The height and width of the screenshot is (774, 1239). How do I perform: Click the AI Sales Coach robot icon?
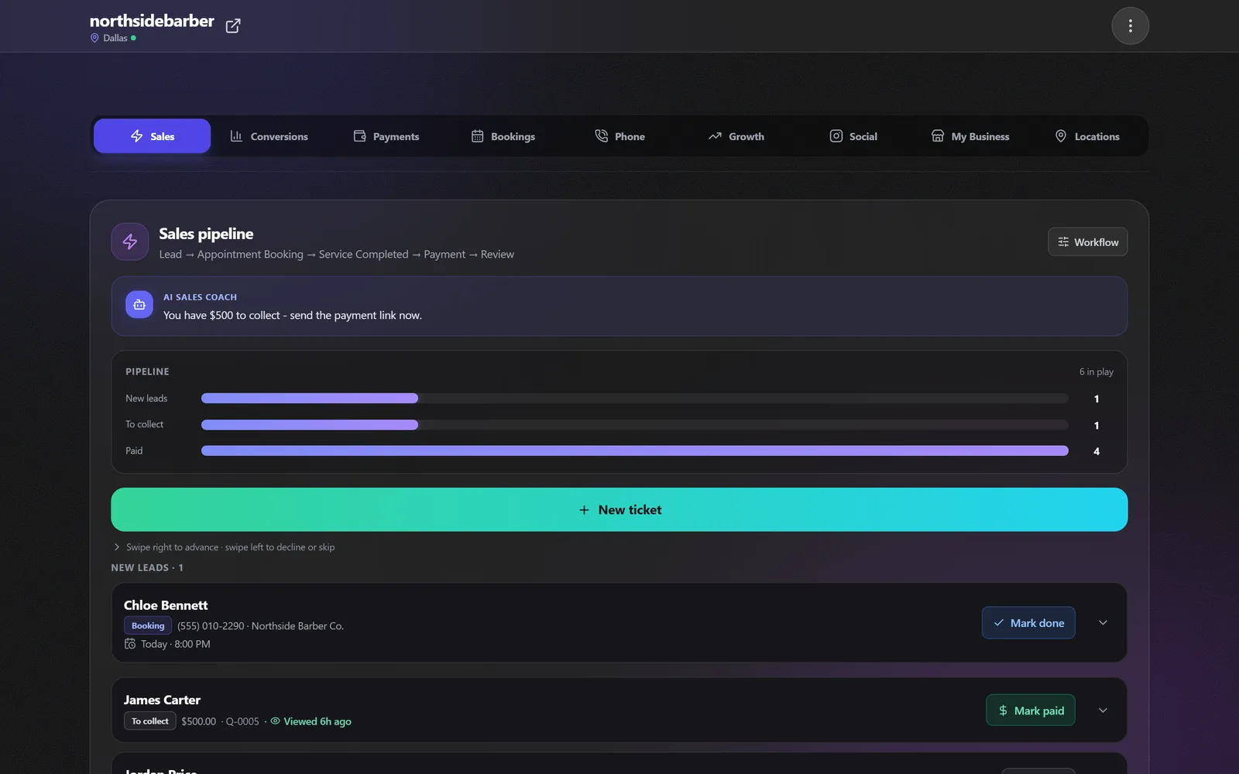(139, 305)
